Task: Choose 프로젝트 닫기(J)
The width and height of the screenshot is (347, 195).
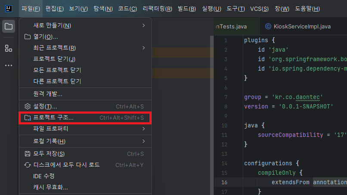Action: point(85,59)
